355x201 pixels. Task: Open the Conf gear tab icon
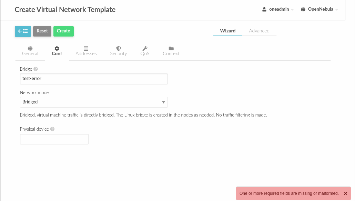tap(57, 48)
